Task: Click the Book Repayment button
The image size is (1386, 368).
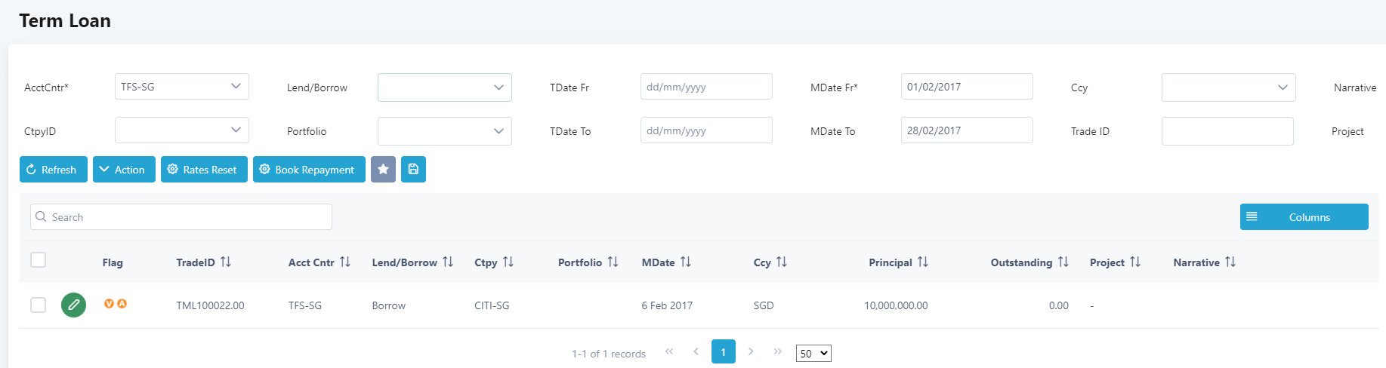Action: tap(309, 170)
